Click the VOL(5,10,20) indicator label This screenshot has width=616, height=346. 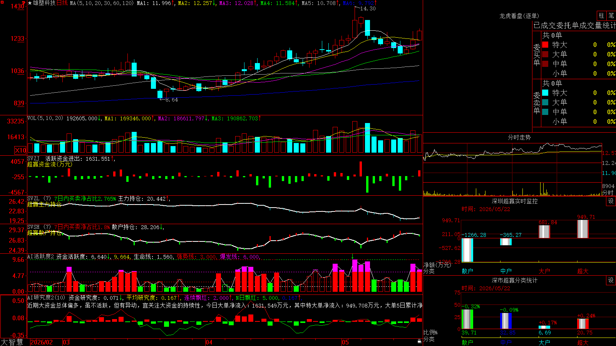(x=45, y=118)
